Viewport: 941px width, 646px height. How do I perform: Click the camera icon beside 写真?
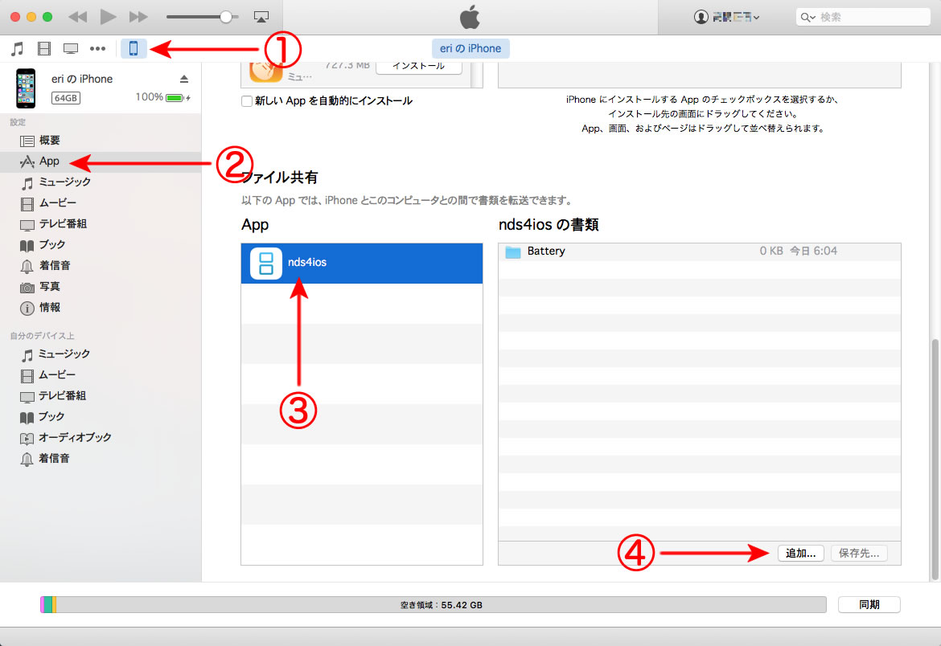27,288
